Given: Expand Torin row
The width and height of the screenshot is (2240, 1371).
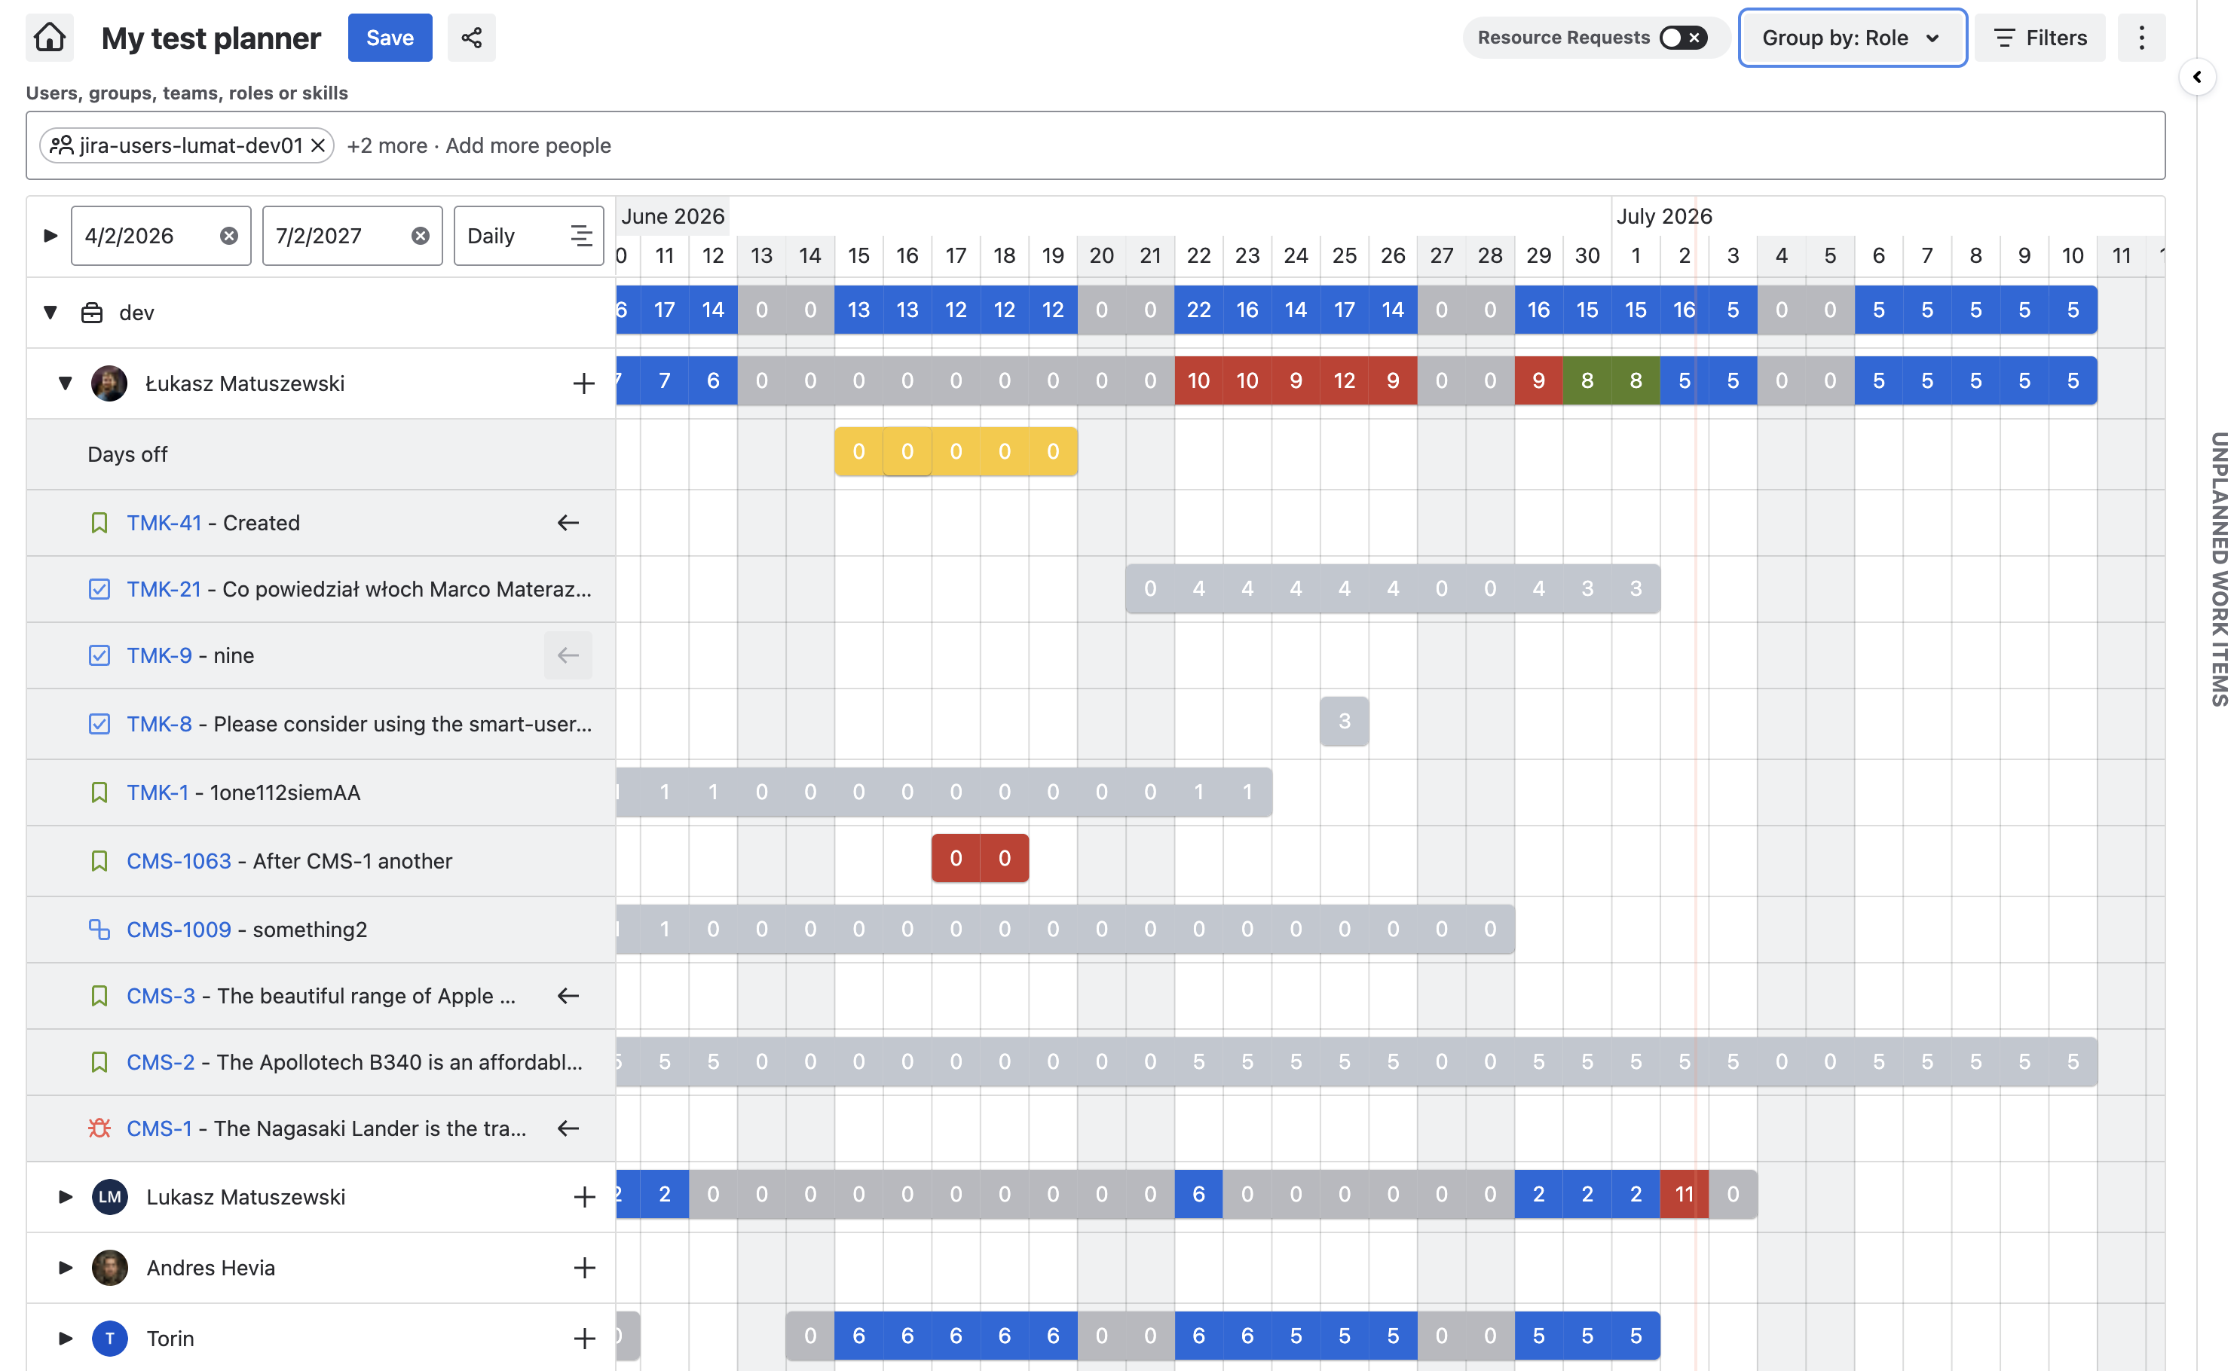Looking at the screenshot, I should 65,1339.
